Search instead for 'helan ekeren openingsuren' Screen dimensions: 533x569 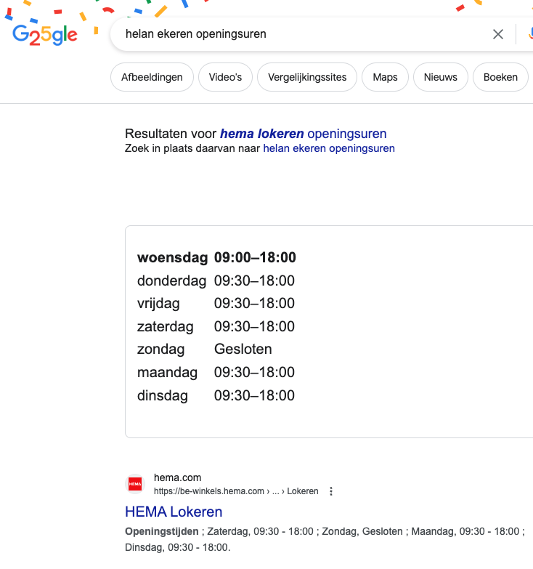tap(328, 148)
